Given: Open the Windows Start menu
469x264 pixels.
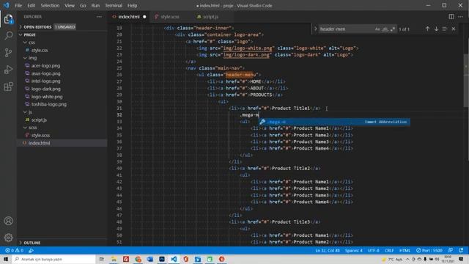Looking at the screenshot, I should tap(6, 259).
